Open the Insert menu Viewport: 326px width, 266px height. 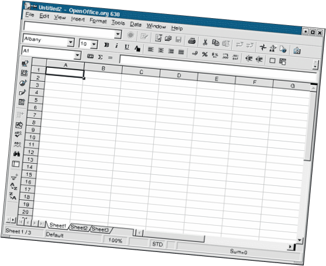tap(78, 19)
